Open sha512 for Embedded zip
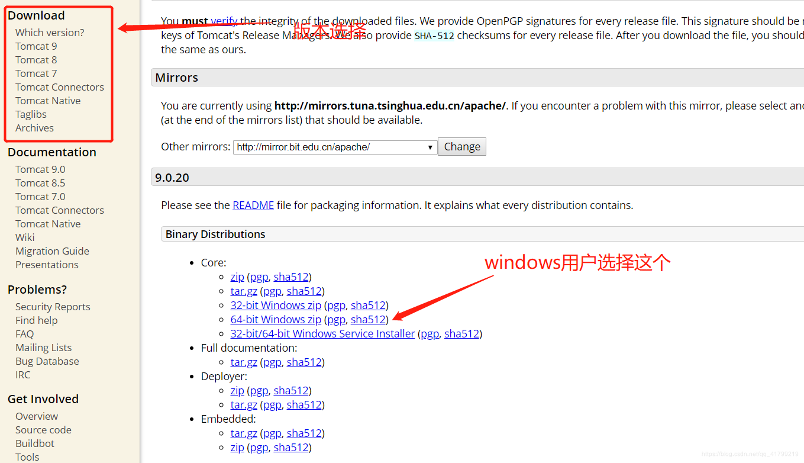The image size is (804, 463). click(290, 447)
